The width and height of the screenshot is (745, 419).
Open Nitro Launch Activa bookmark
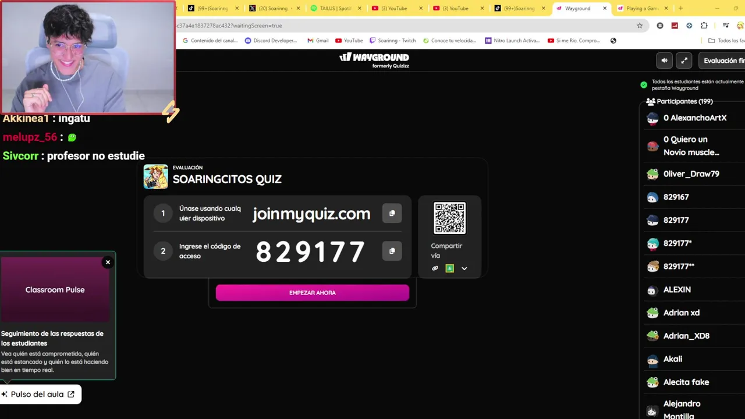[x=513, y=41]
